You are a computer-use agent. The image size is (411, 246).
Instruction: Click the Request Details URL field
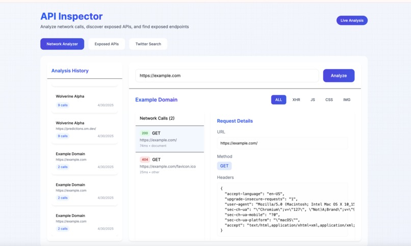[x=282, y=143]
